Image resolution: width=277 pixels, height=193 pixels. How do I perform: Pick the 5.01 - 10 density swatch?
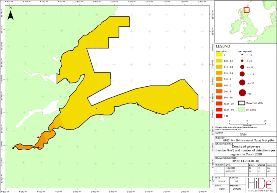pos(219,97)
